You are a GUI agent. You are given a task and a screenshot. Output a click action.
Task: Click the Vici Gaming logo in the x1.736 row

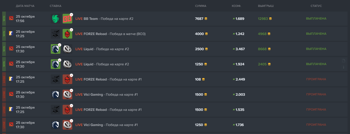(67, 125)
